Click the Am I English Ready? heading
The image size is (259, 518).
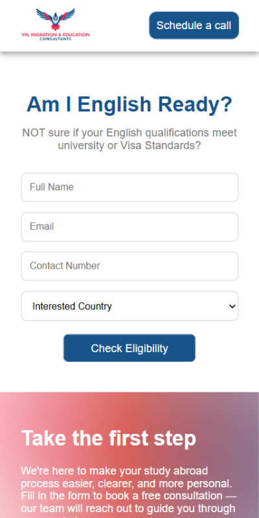(x=129, y=104)
